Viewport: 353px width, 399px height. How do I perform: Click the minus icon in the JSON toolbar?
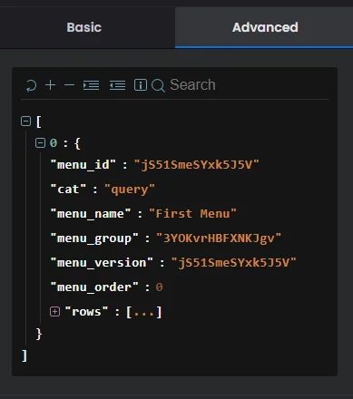[69, 85]
